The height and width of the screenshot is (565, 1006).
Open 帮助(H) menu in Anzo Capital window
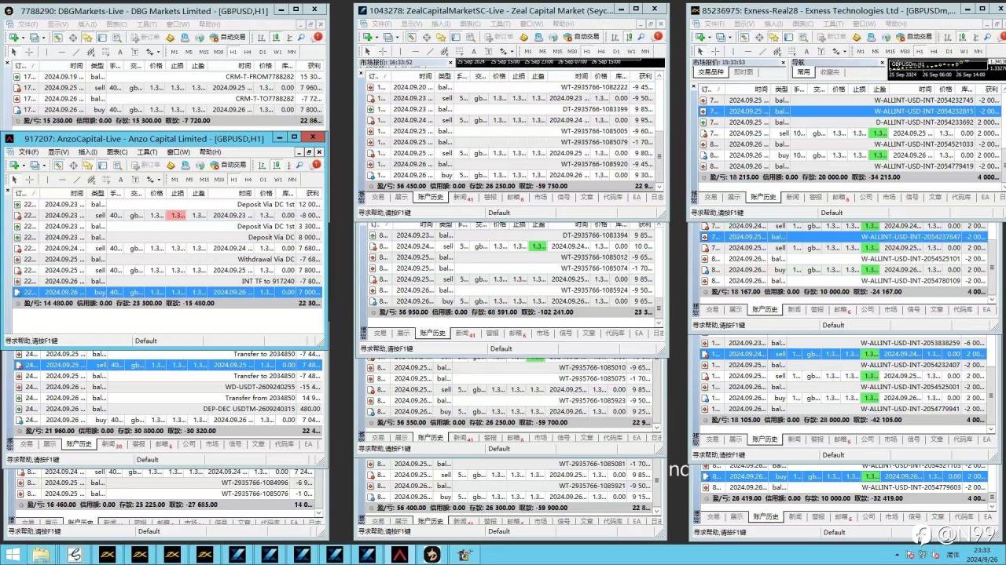click(x=210, y=151)
